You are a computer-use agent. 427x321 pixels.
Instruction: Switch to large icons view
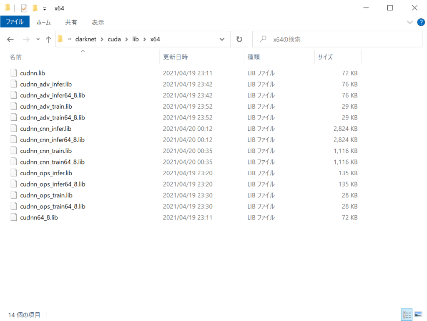click(x=418, y=315)
